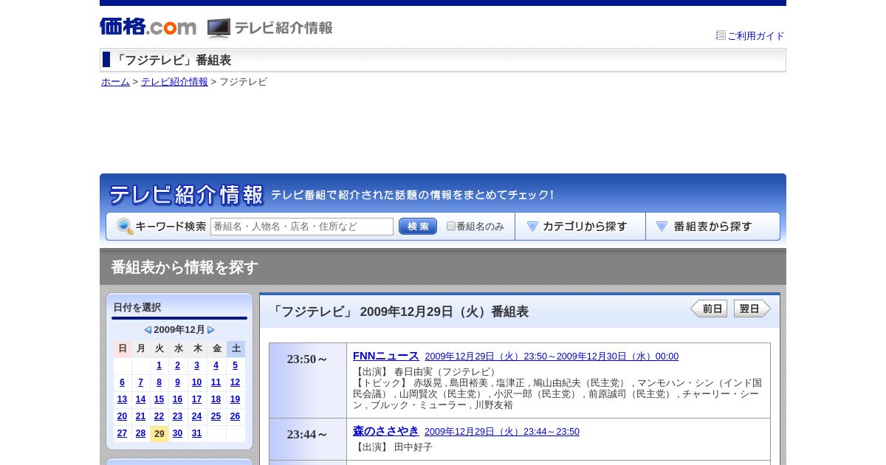
Task: Select December 7 in calendar
Action: point(140,382)
